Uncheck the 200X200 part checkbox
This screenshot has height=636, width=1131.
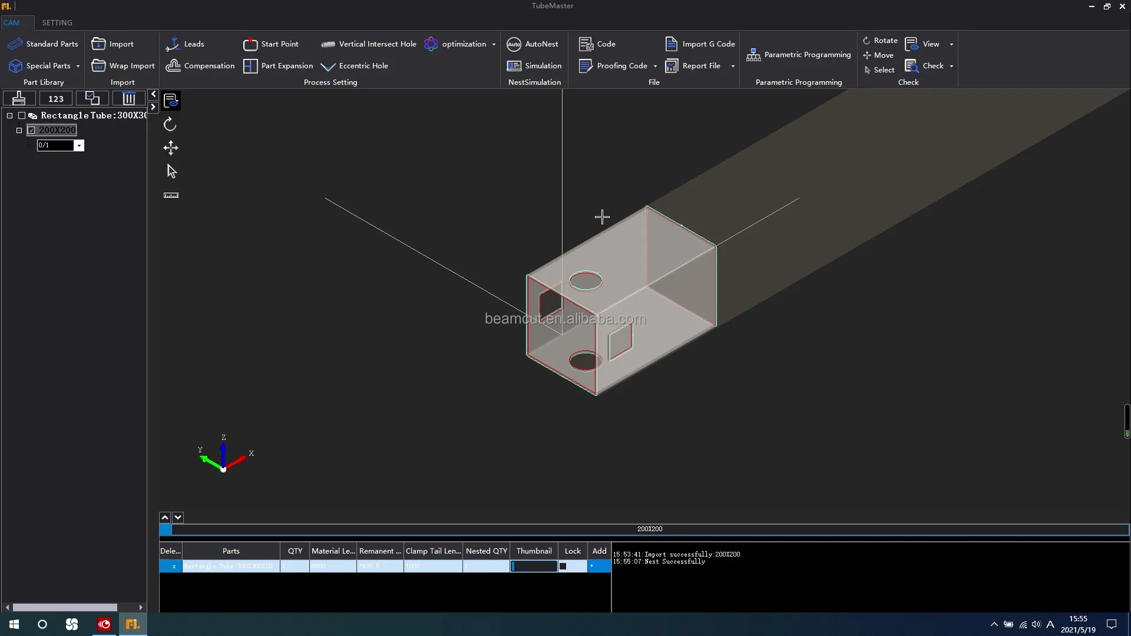pyautogui.click(x=32, y=130)
